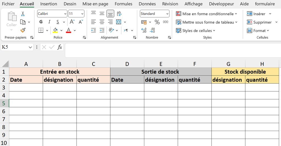The width and height of the screenshot is (281, 146).
Task: Click inside the formula bar
Action: [173, 50]
